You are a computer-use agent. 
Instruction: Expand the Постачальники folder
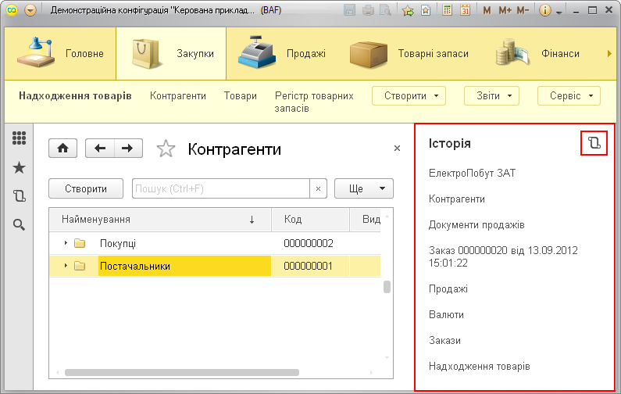pyautogui.click(x=66, y=266)
